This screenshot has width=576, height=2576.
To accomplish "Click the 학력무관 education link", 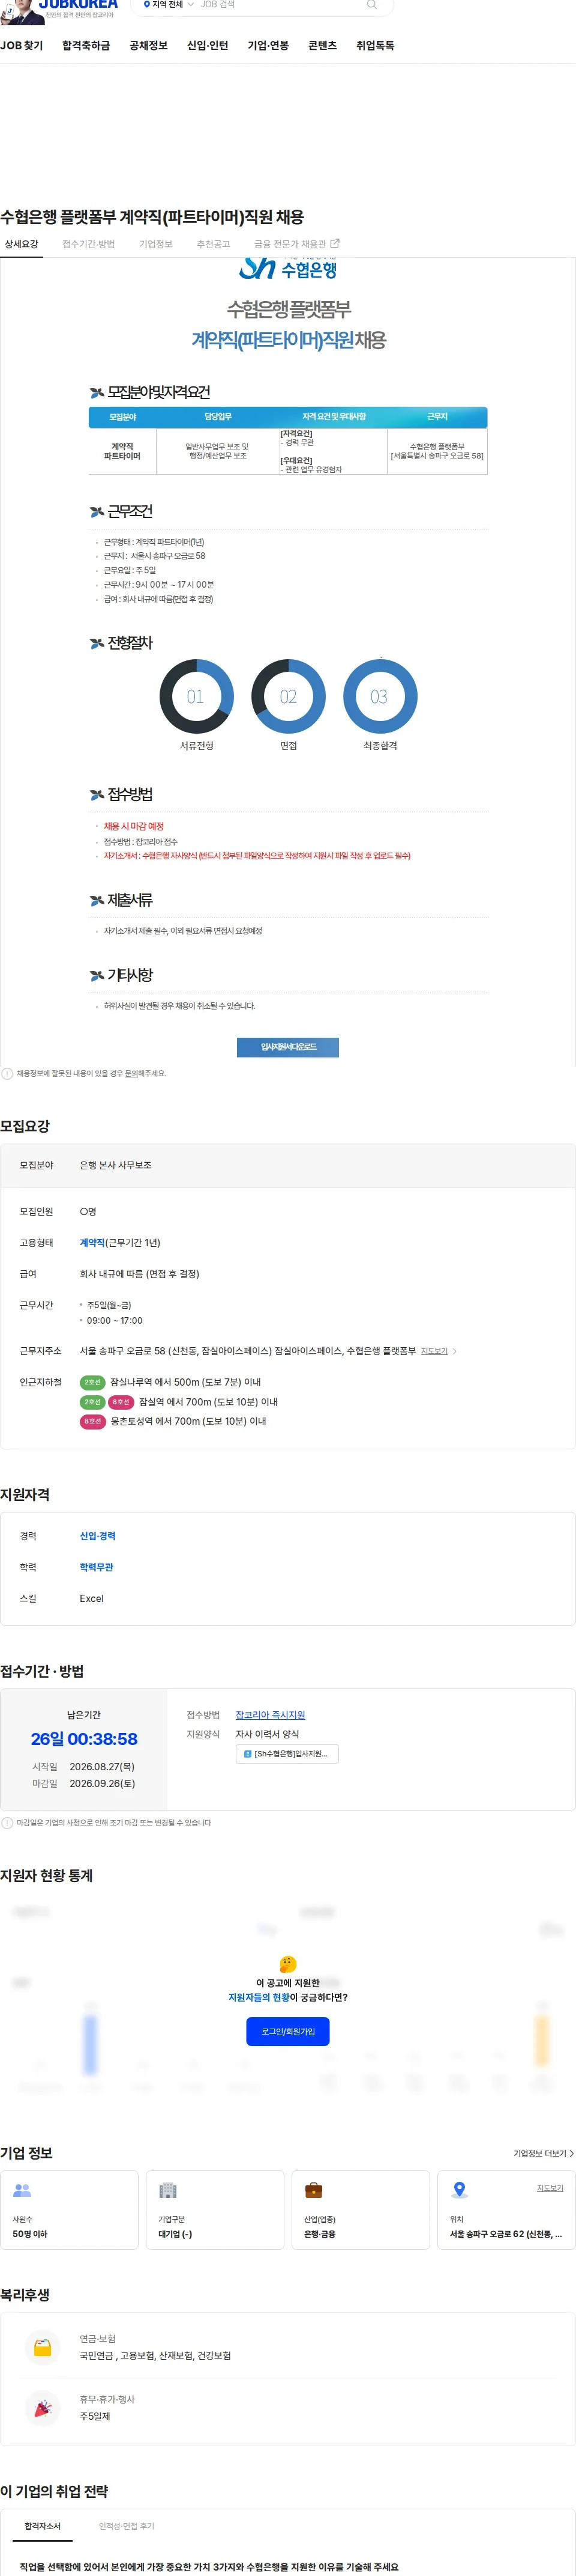I will pos(97,1567).
